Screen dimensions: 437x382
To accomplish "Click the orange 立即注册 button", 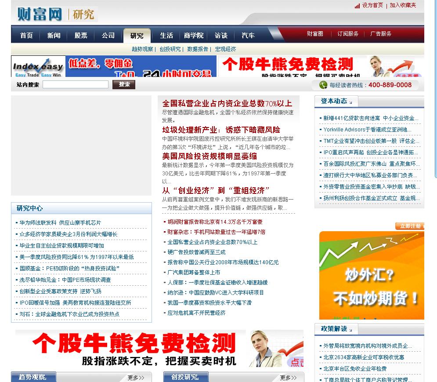I will tap(410, 226).
